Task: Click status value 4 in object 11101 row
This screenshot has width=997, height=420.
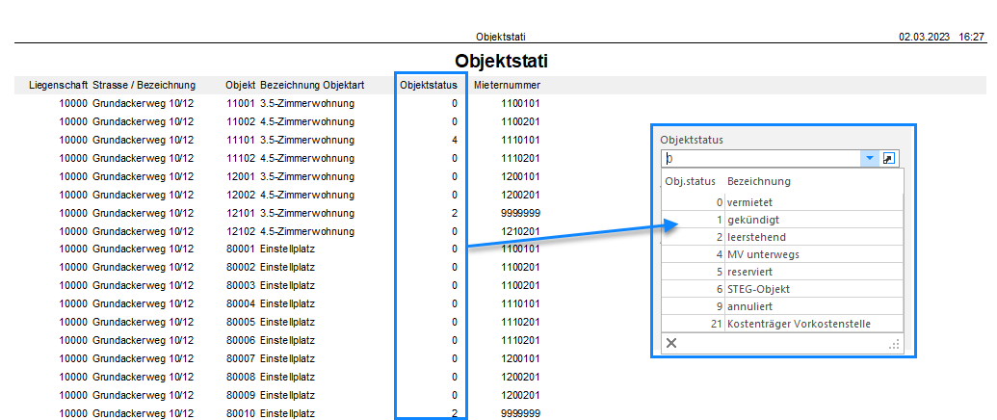Action: click(x=455, y=140)
